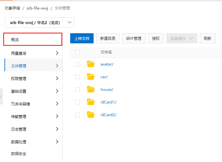Image resolution: width=222 pixels, height=162 pixels.
Task: Select 数据处理 in the sidebar
Action: point(34,142)
